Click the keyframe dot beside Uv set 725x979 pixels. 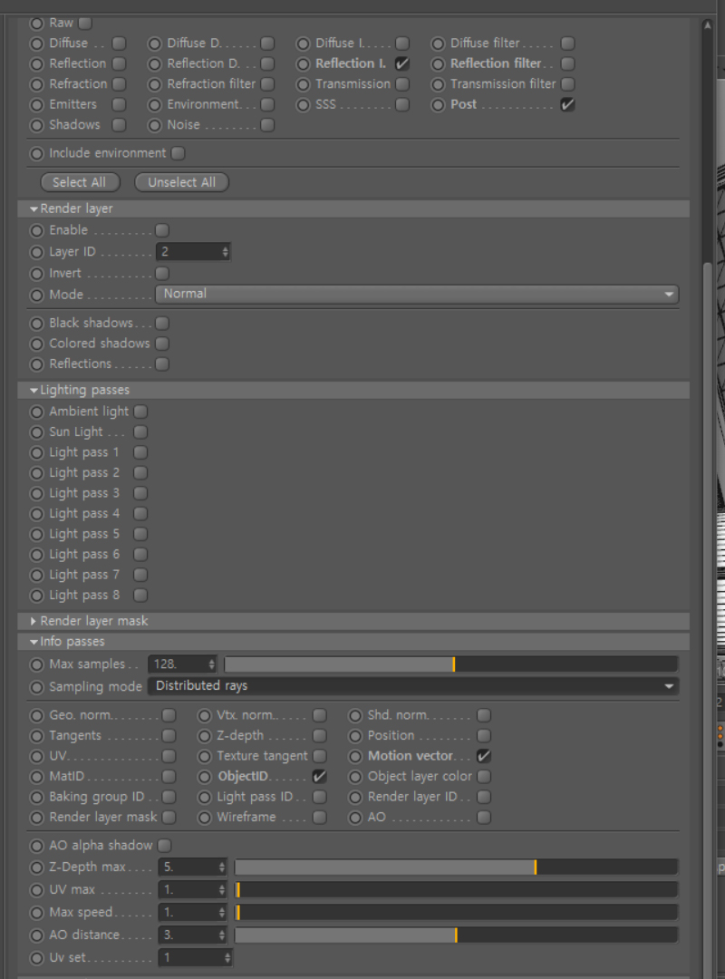(37, 958)
